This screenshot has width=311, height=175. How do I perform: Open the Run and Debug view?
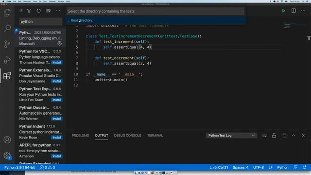[x=7, y=59]
